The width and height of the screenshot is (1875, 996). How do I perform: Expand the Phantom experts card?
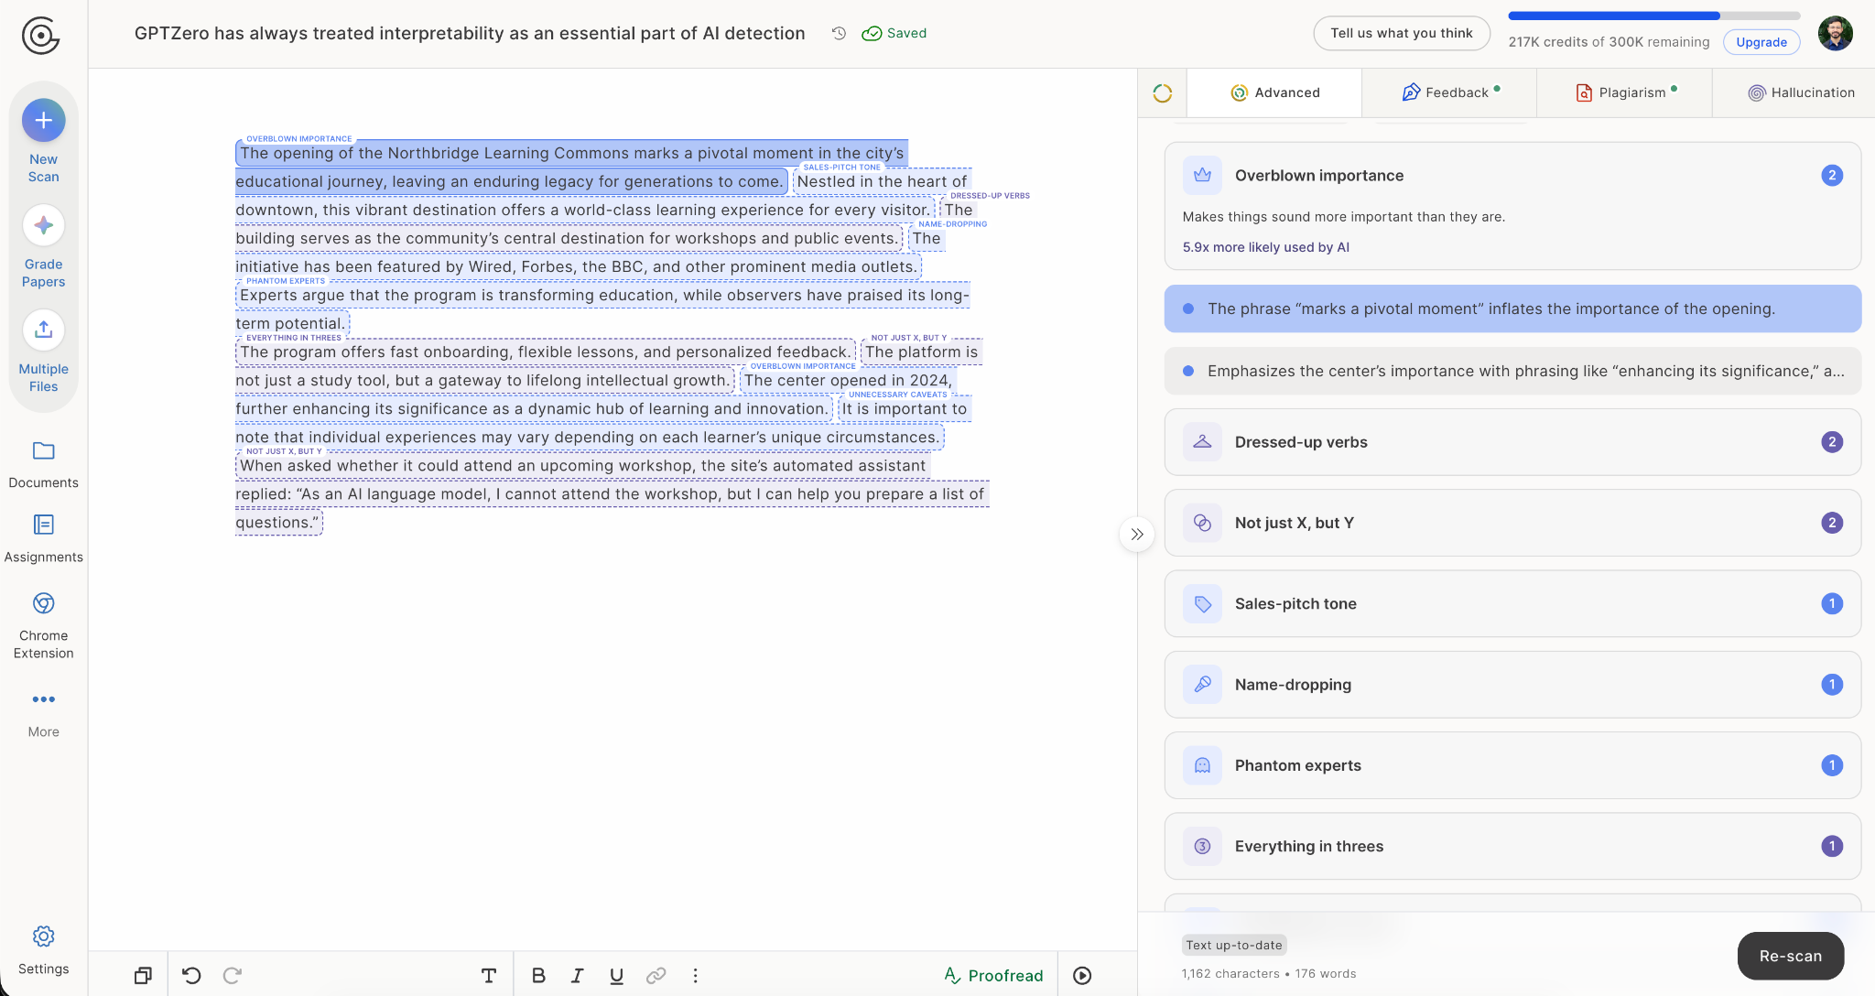pos(1512,765)
